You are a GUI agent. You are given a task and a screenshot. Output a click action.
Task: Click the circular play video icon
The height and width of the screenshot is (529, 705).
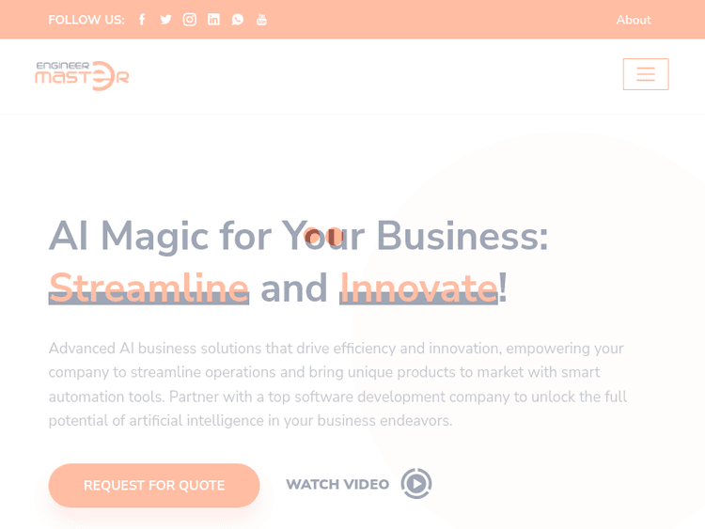(x=416, y=484)
